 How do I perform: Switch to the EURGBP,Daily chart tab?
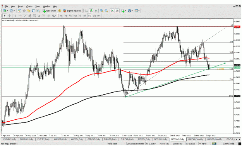point(9,139)
